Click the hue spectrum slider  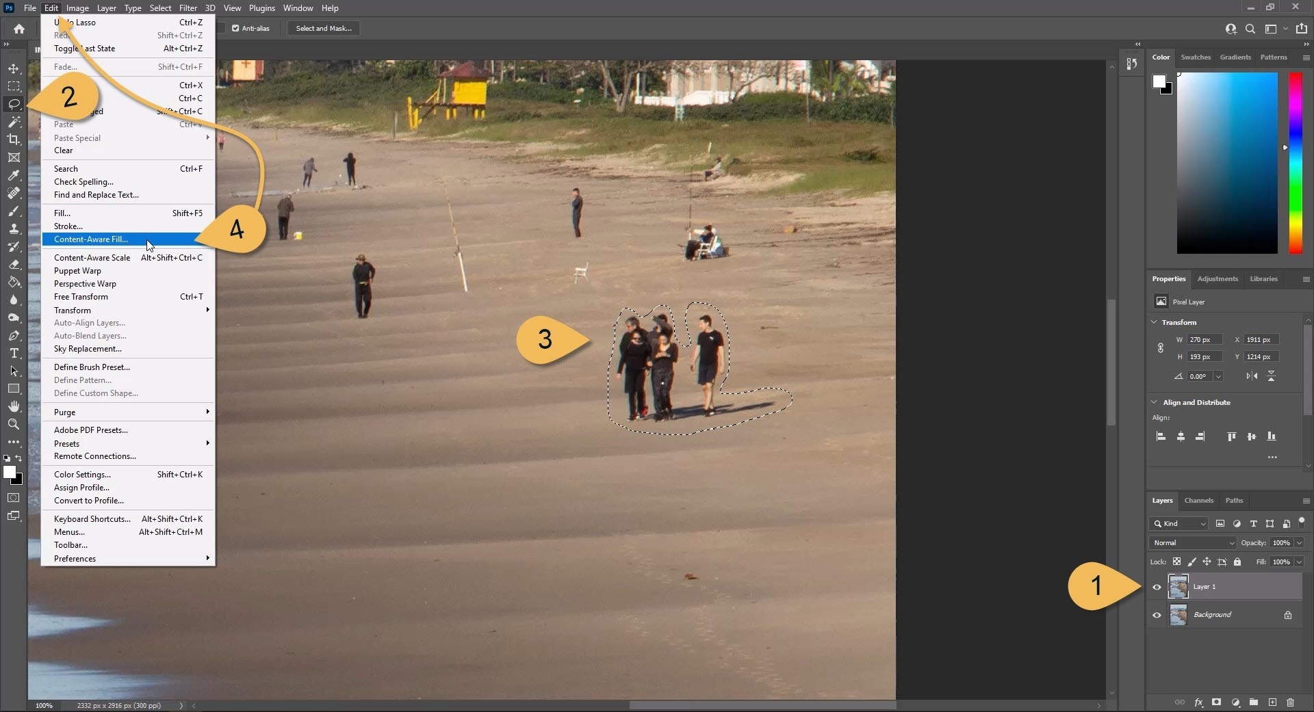pos(1296,163)
